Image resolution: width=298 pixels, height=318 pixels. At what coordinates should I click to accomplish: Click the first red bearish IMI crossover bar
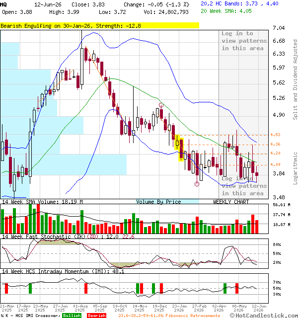click(x=6, y=288)
